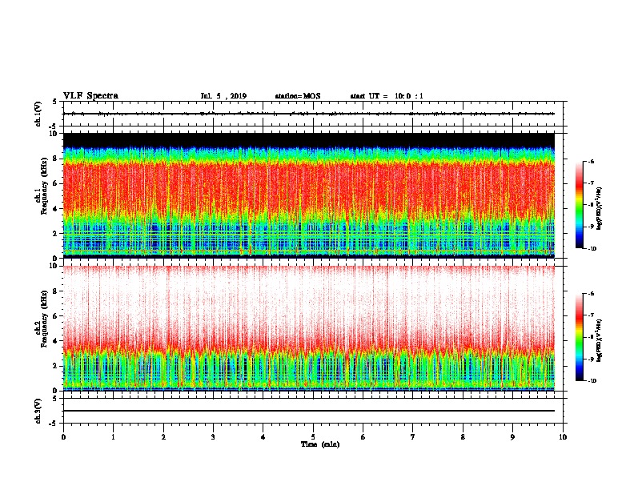Click the 4 kHz tick label of ch.2 spectrogram
The width and height of the screenshot is (634, 490).
[x=55, y=341]
